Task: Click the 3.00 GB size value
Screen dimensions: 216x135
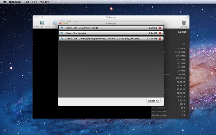Action: 153,28
